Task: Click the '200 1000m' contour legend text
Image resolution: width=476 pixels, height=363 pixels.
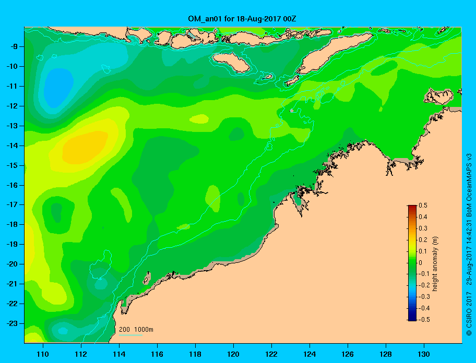Action: 136,330
